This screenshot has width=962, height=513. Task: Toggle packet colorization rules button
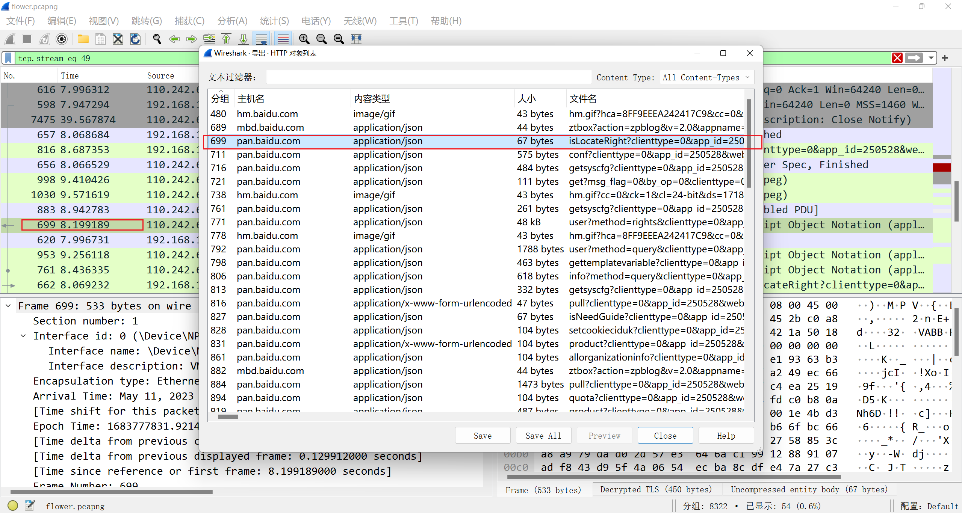click(283, 39)
